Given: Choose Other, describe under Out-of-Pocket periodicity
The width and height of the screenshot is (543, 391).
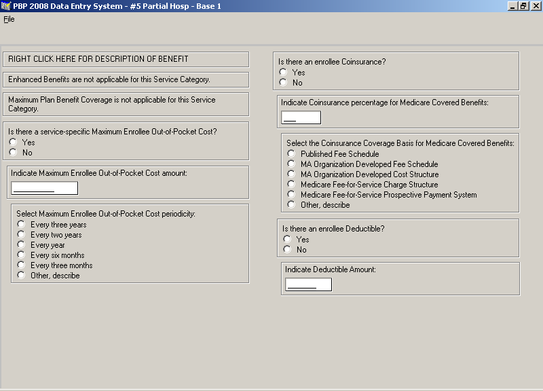Looking at the screenshot, I should click(x=21, y=276).
